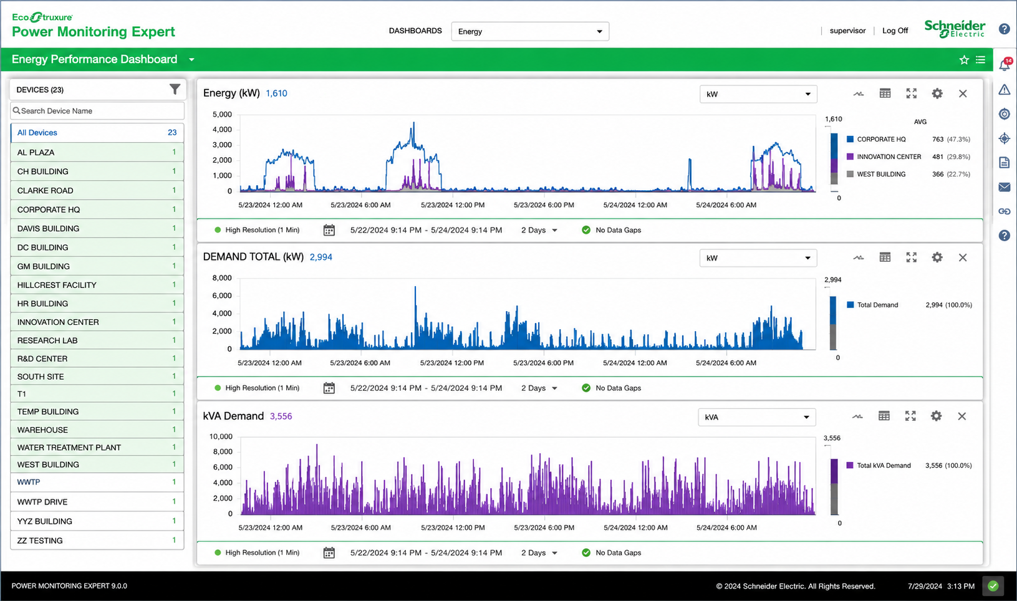
Task: Click Energy (kW) No Data Gaps status
Action: point(611,230)
